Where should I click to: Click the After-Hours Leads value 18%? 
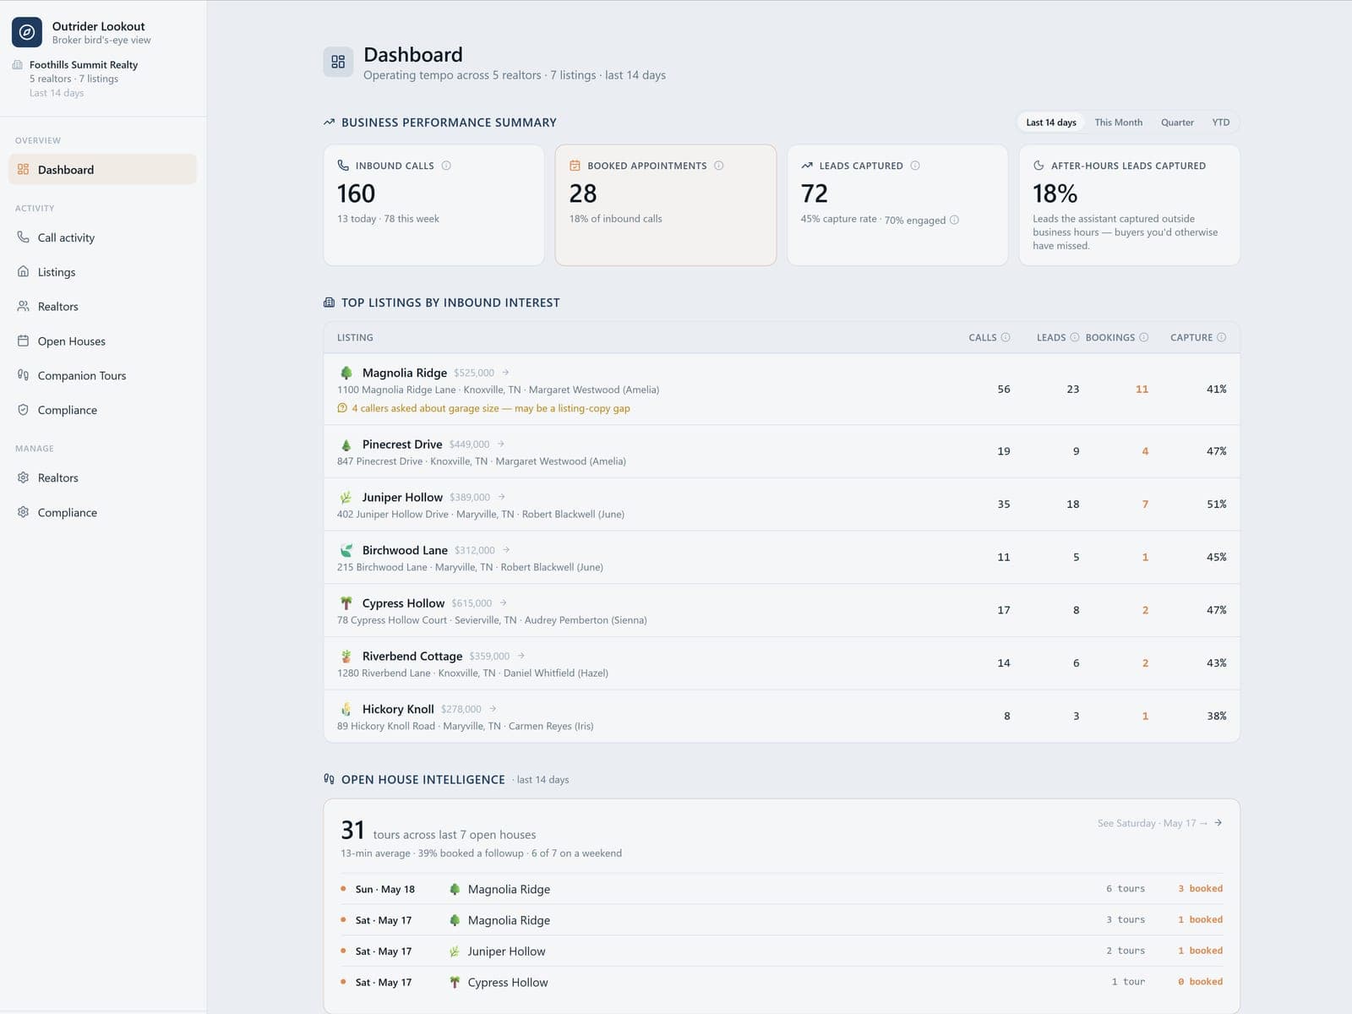pyautogui.click(x=1055, y=194)
